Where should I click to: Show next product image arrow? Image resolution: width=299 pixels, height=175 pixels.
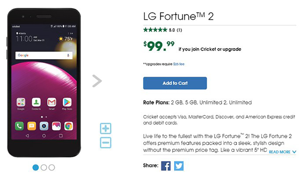click(x=97, y=81)
